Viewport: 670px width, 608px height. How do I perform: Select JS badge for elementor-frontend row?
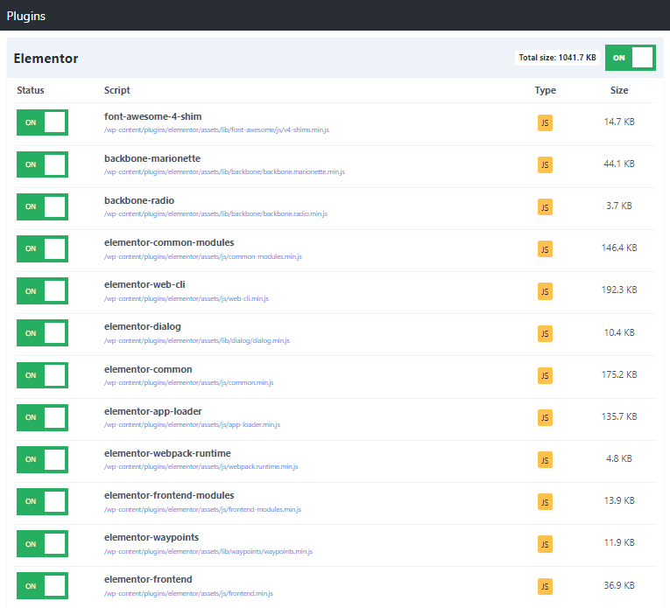[x=545, y=586]
